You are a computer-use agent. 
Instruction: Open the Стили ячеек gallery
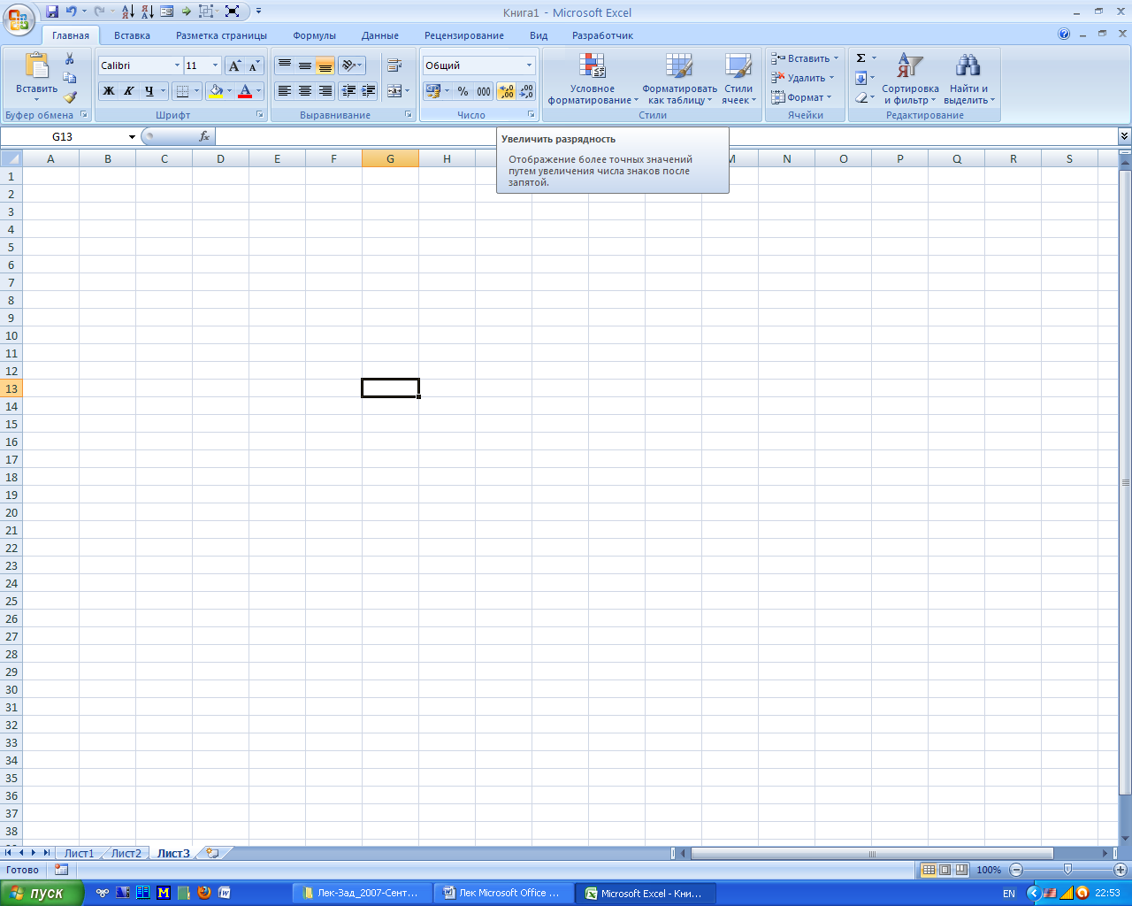(x=738, y=79)
